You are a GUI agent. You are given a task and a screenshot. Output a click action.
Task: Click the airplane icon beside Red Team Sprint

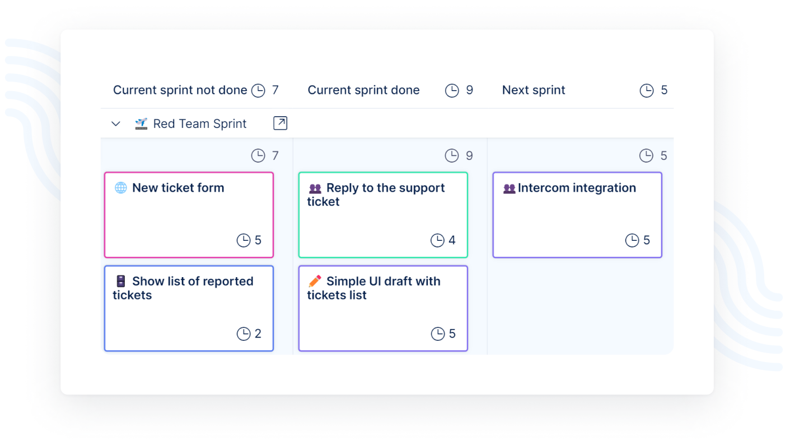pos(141,123)
